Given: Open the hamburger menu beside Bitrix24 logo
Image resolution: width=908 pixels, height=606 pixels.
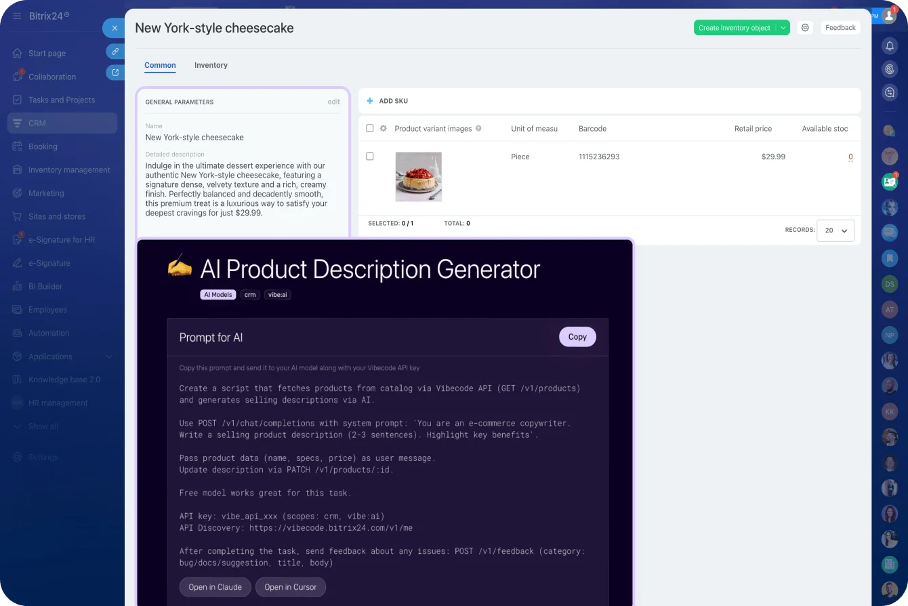Looking at the screenshot, I should (17, 16).
